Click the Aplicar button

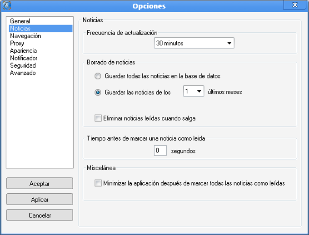click(x=40, y=200)
